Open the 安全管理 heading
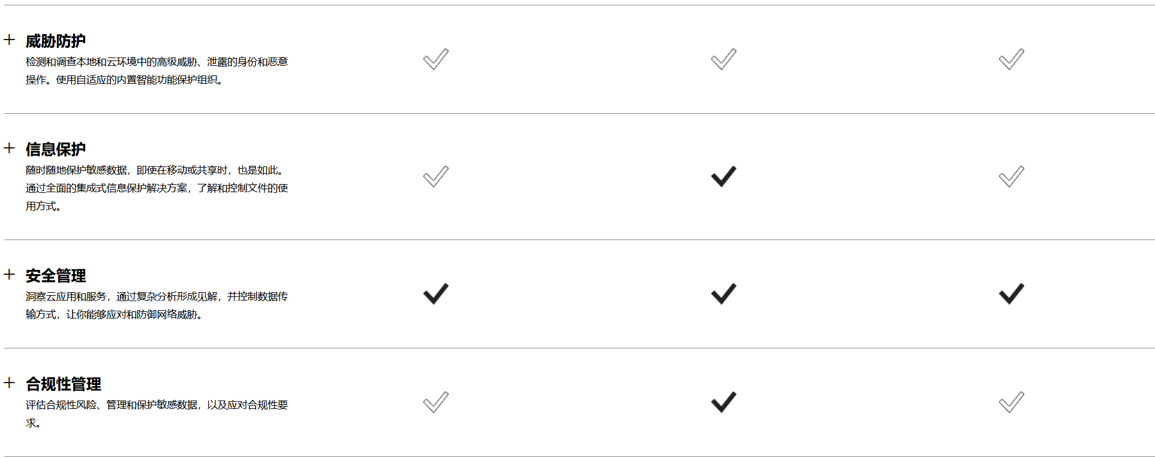Viewport: 1155px width, 458px height. pos(56,276)
